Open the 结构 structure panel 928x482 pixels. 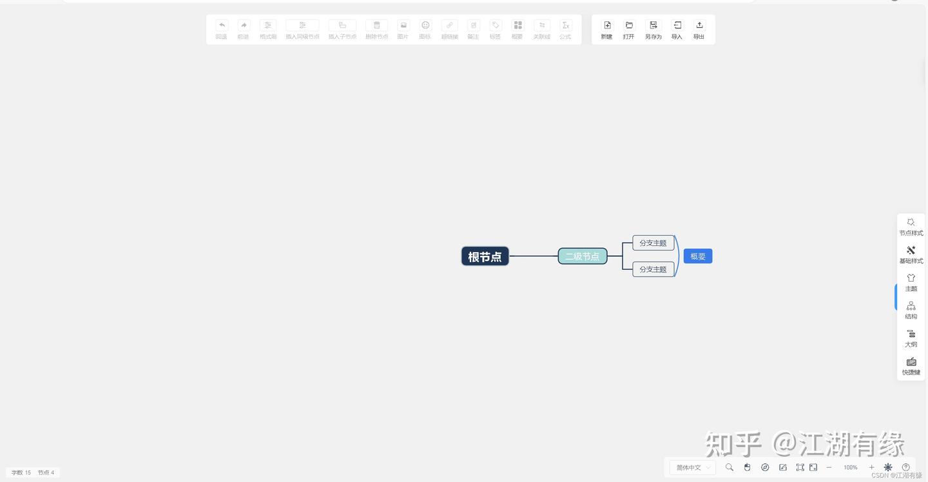click(911, 311)
